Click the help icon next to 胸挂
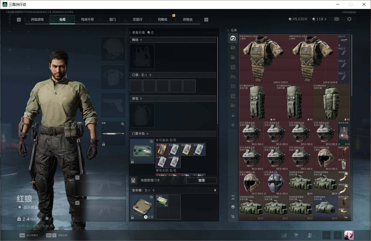371x241 pixels. coord(141,40)
